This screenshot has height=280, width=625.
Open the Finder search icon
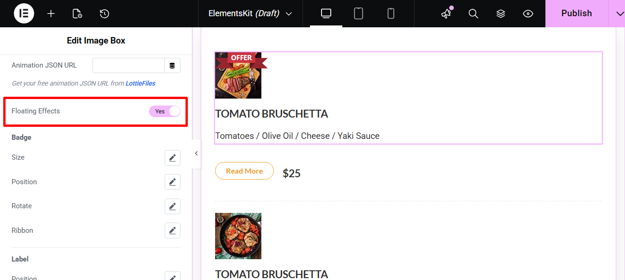pyautogui.click(x=473, y=13)
